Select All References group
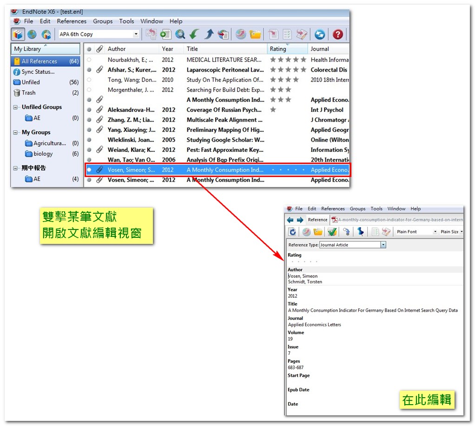The width and height of the screenshot is (475, 426). [46, 61]
